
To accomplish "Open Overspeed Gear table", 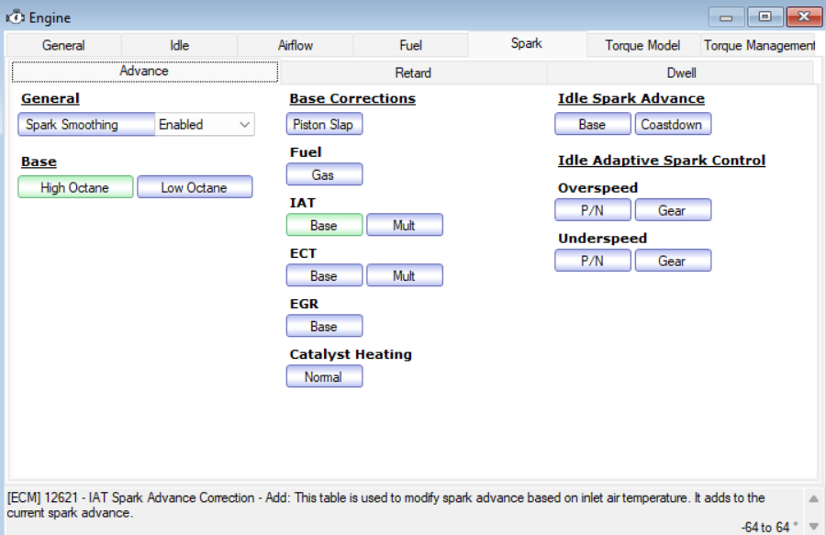I will 673,210.
